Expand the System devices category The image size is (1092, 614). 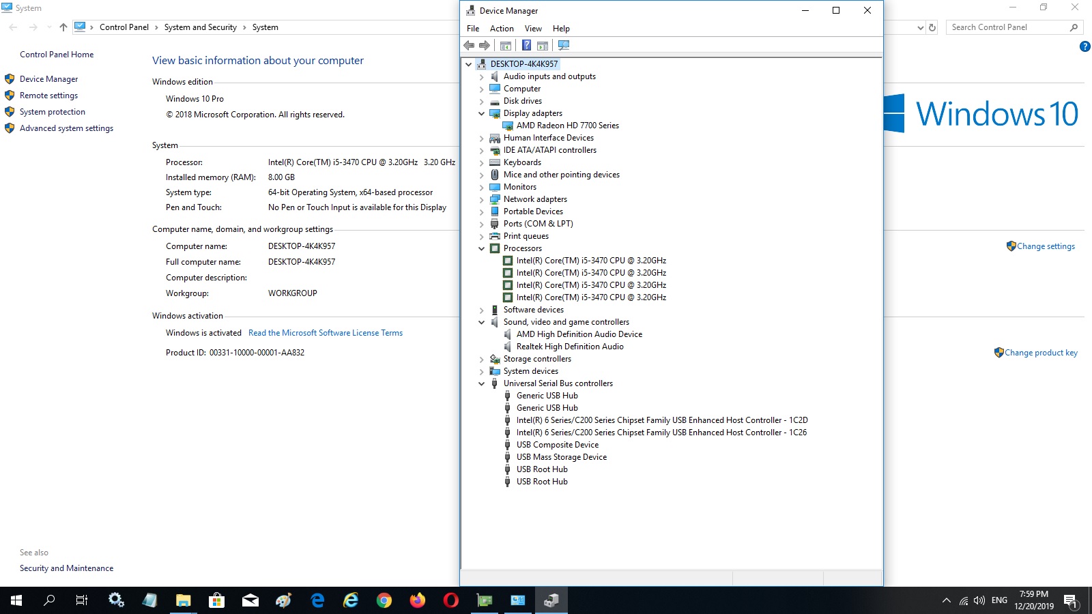coord(481,371)
